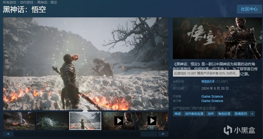Open the 所有游戏 breadcrumb link
Viewport: 263px width, 139px height.
tap(10, 2)
